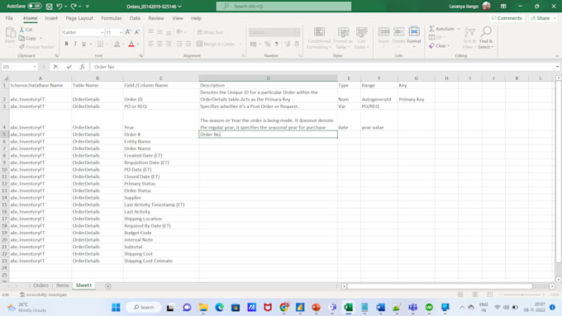Click the Share button
This screenshot has width=562, height=316.
coord(543,18)
